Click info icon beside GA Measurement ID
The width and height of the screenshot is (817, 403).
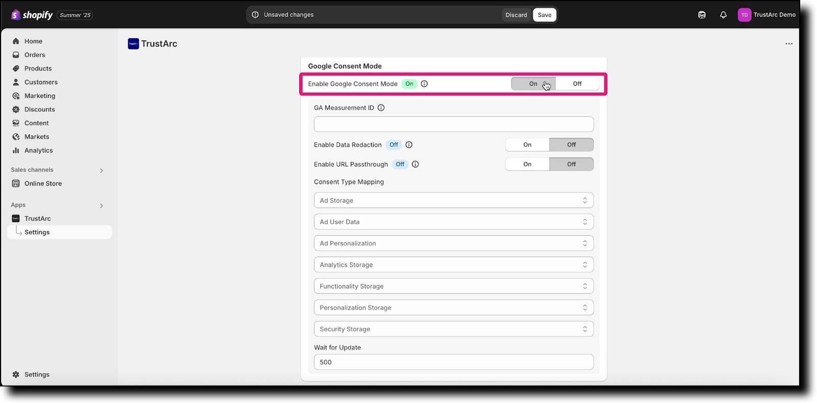(381, 108)
